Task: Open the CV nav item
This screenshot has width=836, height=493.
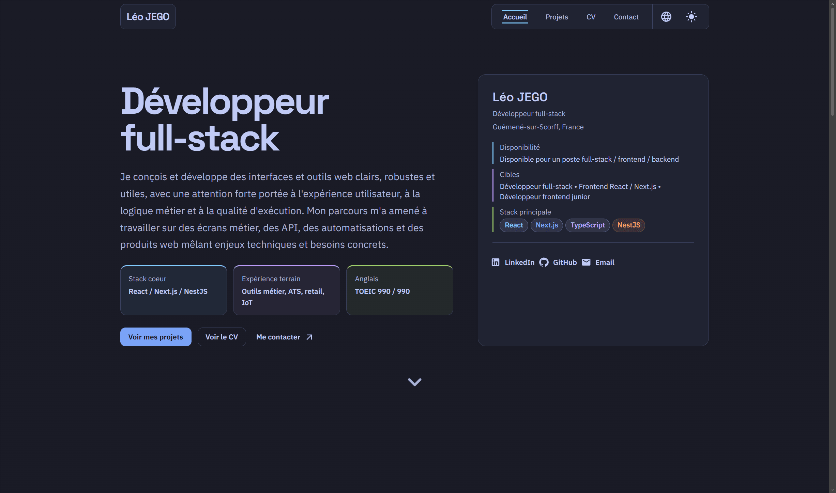Action: coord(591,17)
